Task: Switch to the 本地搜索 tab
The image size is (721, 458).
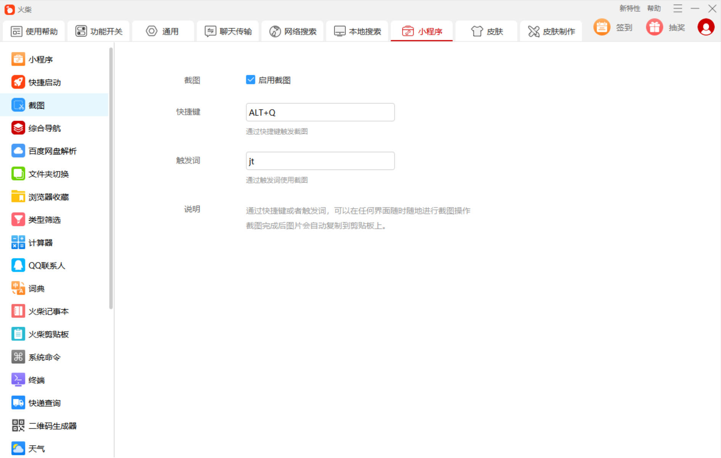Action: (357, 31)
